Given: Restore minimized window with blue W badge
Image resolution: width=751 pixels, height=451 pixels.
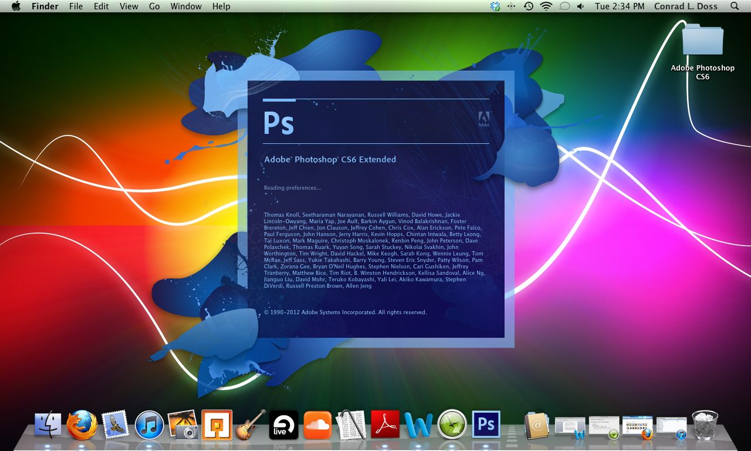Looking at the screenshot, I should coord(570,427).
